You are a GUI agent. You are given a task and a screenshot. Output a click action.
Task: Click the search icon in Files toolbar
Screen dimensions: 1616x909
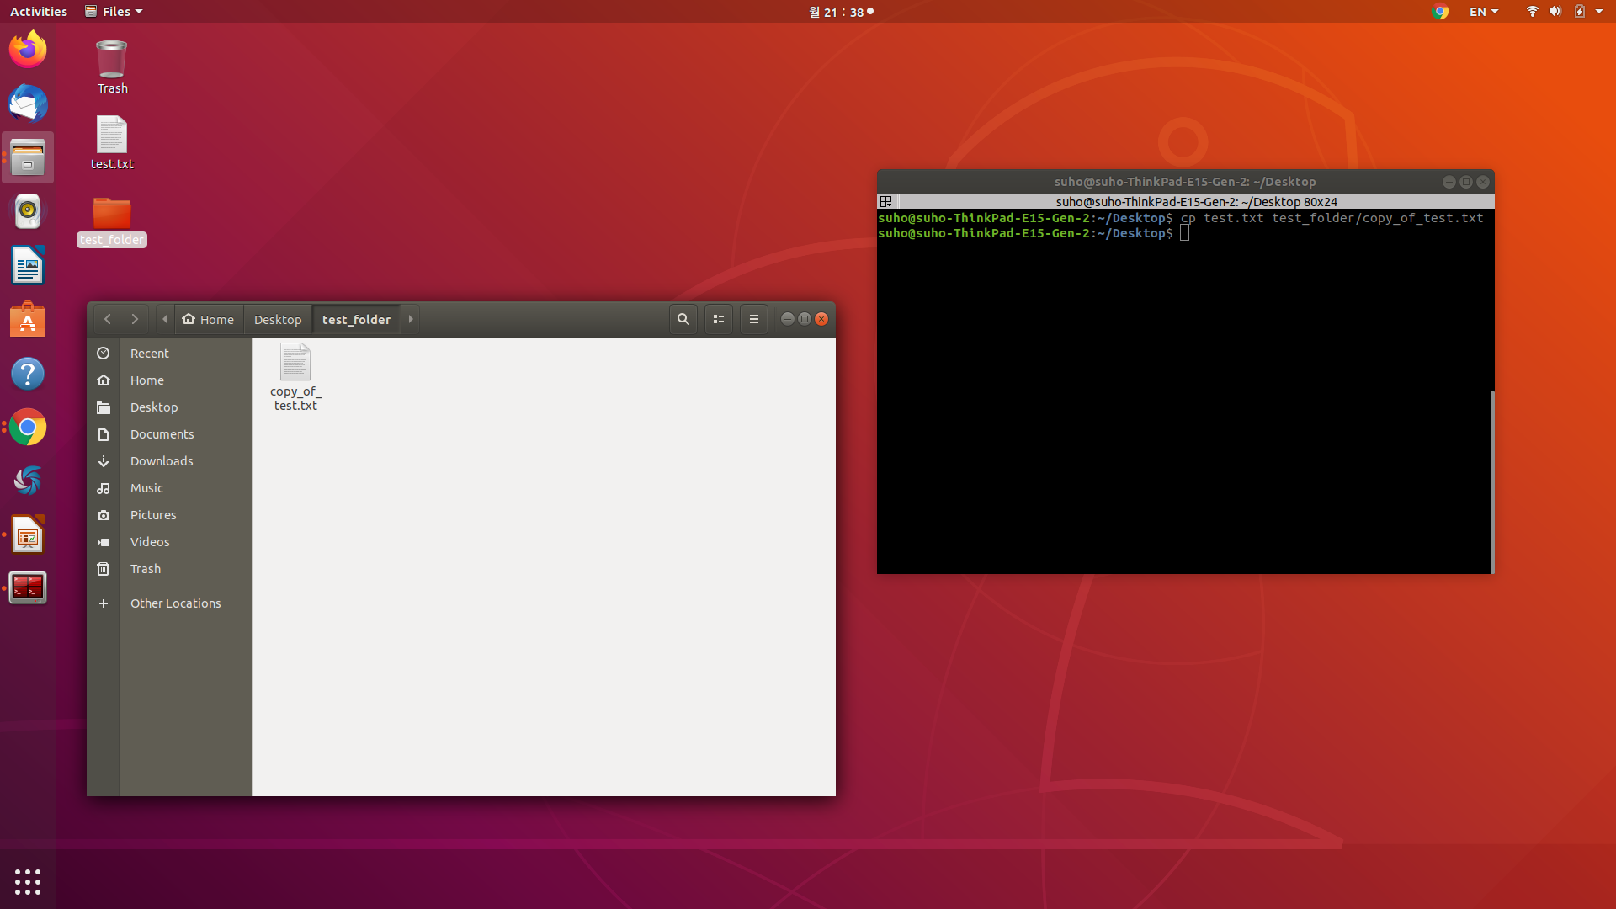pyautogui.click(x=683, y=319)
